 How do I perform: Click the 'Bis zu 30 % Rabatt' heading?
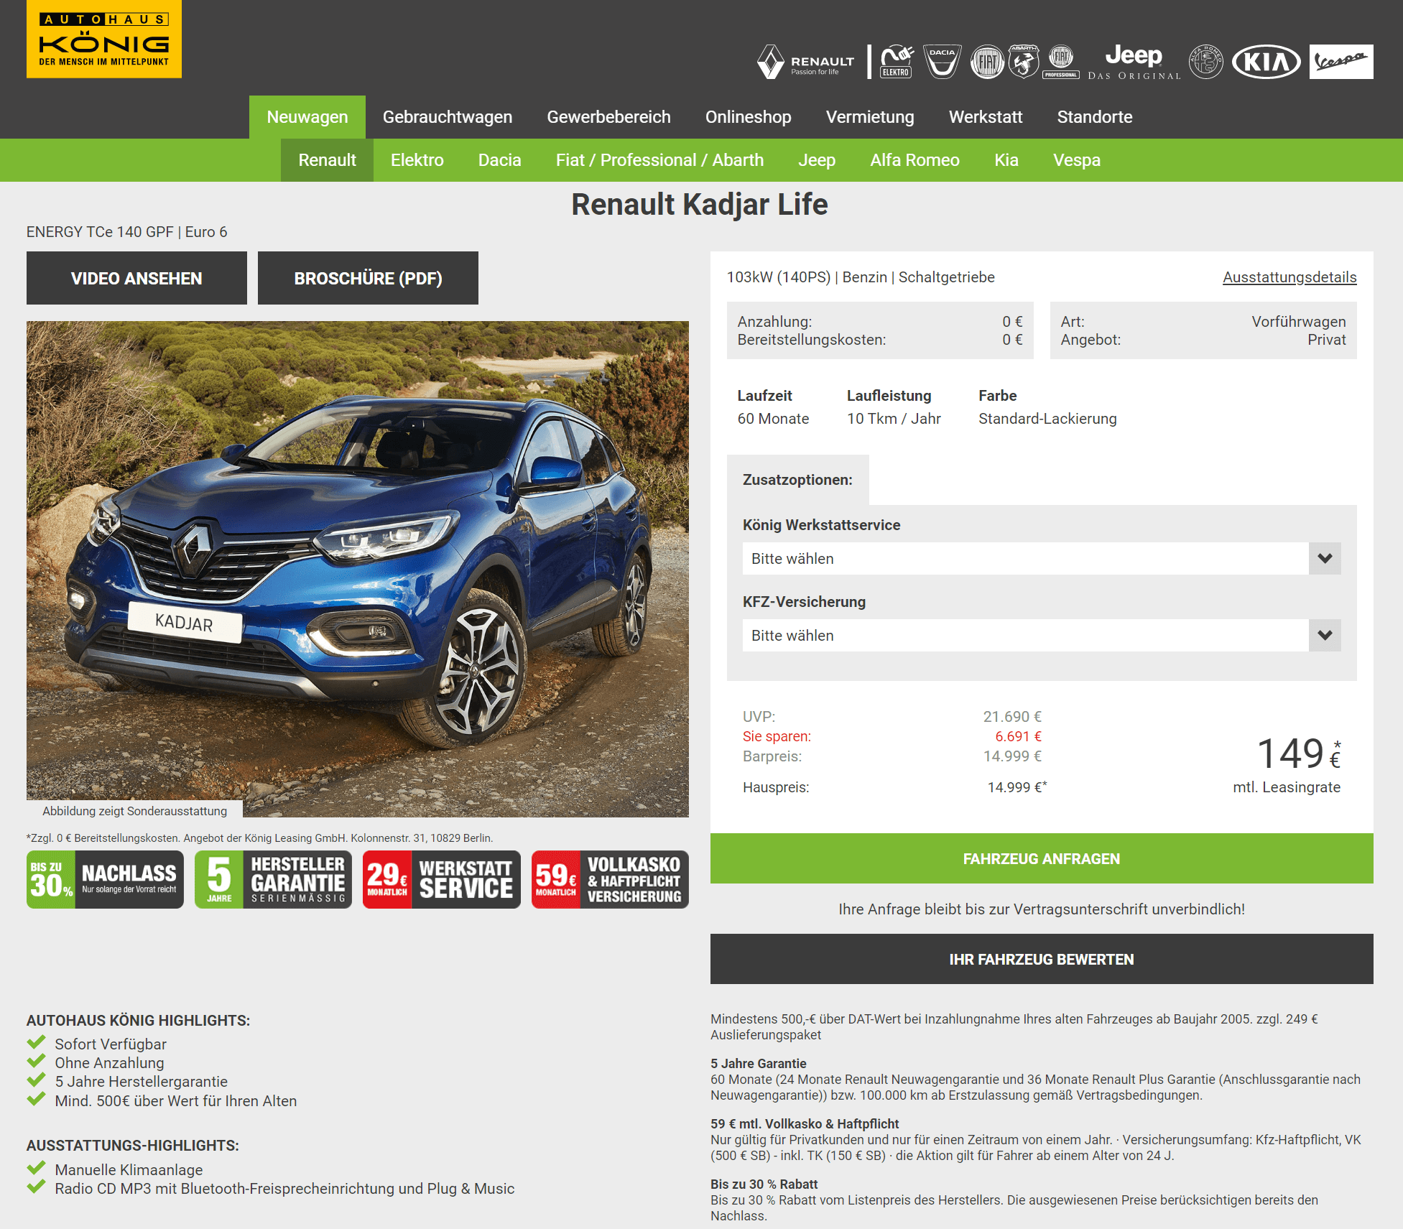point(764,1184)
